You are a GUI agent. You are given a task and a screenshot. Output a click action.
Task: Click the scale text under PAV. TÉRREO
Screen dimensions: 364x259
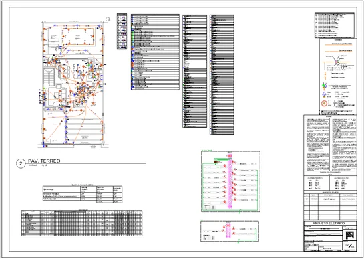pos(37,165)
